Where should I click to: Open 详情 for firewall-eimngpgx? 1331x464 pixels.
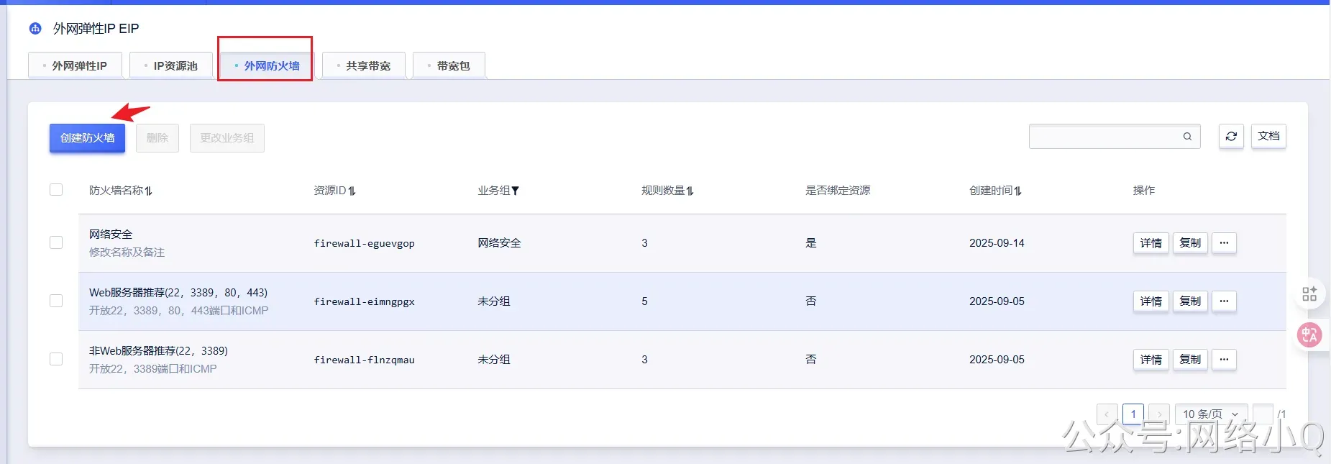[1151, 301]
